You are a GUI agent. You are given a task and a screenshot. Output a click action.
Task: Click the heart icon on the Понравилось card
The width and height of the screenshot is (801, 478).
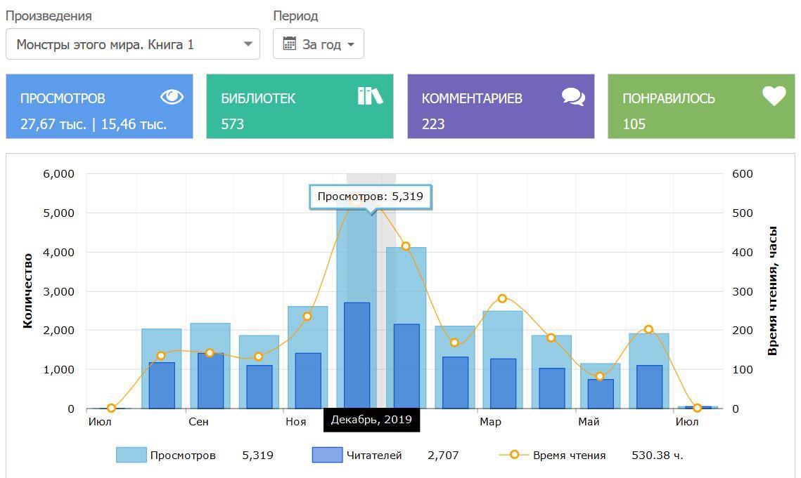774,96
